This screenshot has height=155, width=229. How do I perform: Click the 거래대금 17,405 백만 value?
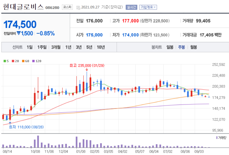[211, 35]
